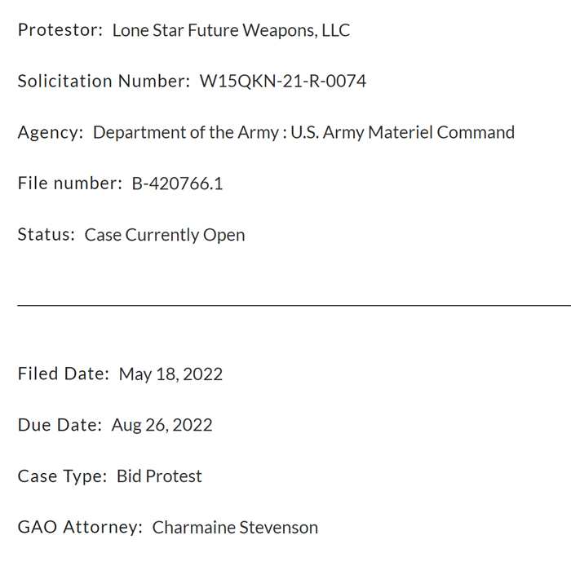This screenshot has height=562, width=571.
Task: Click the Status label
Action: 46,235
